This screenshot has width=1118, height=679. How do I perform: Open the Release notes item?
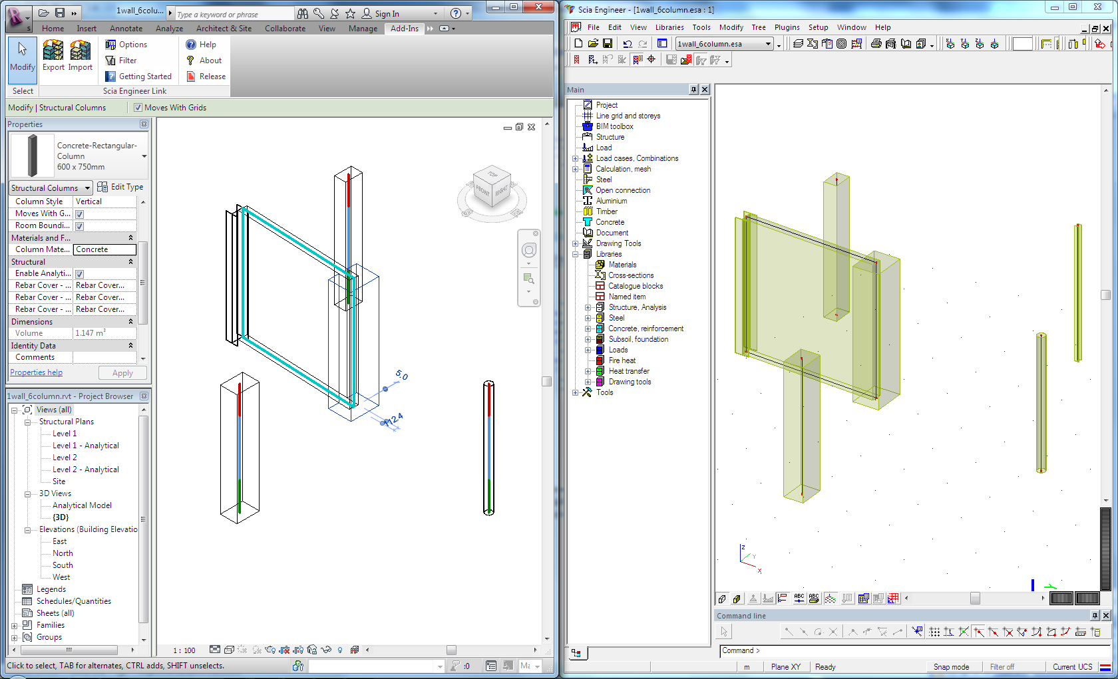[206, 76]
